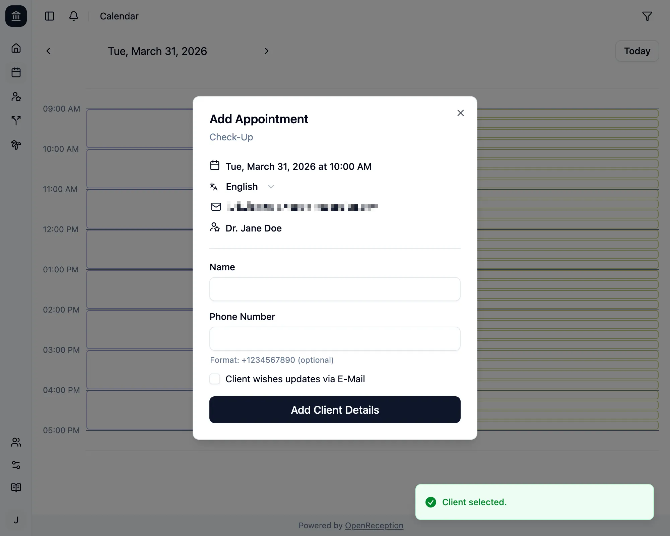This screenshot has height=536, width=670.
Task: Open the team members icon
Action: (x=16, y=443)
